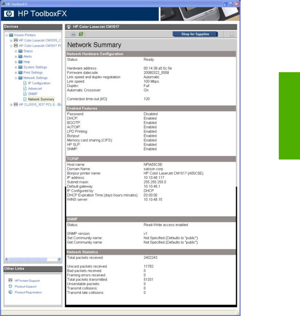Expand the Print Settings folder node
The height and width of the screenshot is (316, 300).
[x=16, y=72]
